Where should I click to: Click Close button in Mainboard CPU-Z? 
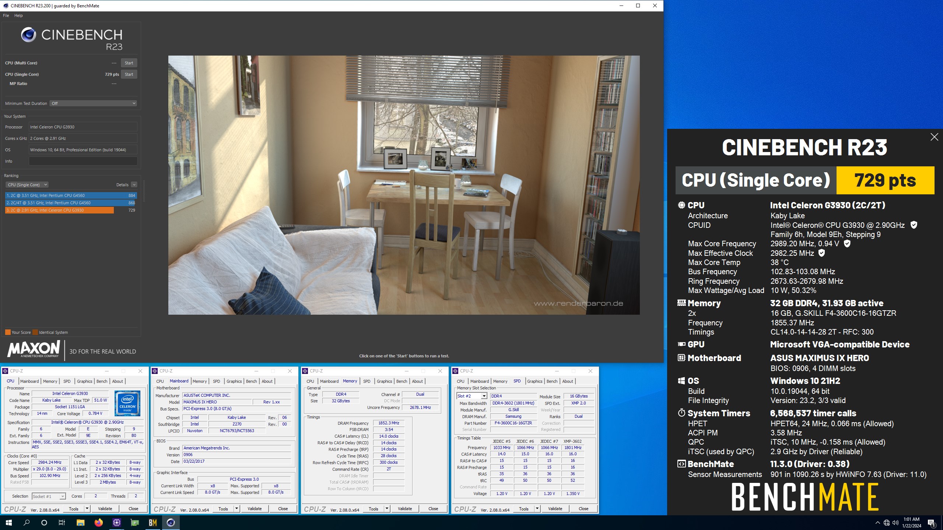pyautogui.click(x=283, y=509)
